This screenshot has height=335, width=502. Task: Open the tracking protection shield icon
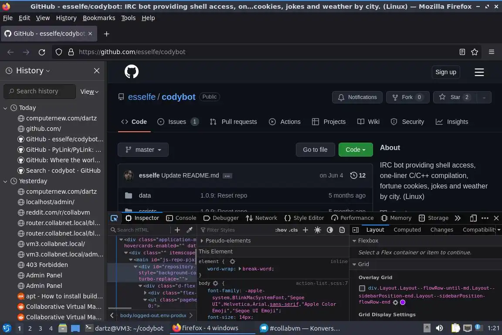pyautogui.click(x=58, y=52)
